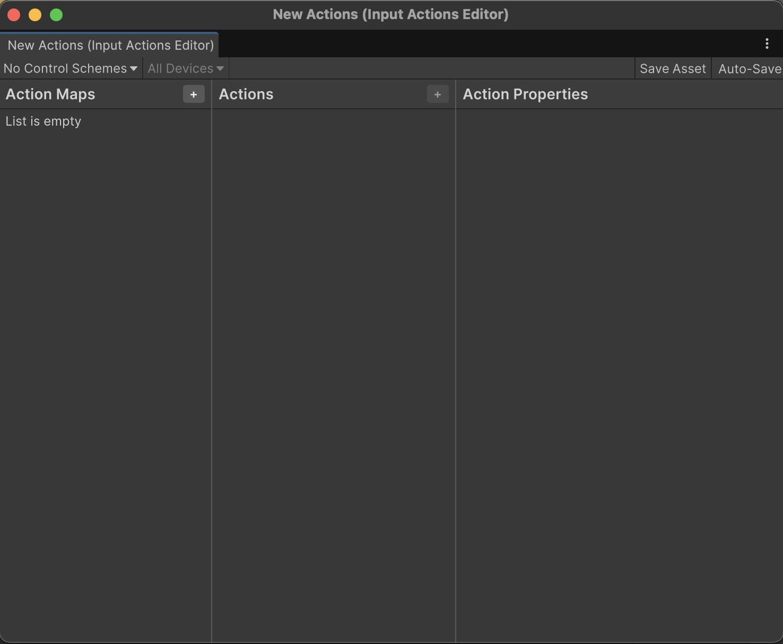Open the three-dot window options menu

tap(767, 44)
